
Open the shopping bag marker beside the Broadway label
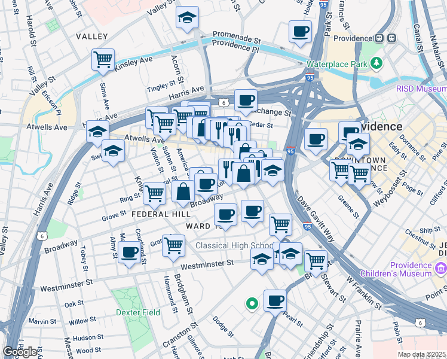[183, 193]
